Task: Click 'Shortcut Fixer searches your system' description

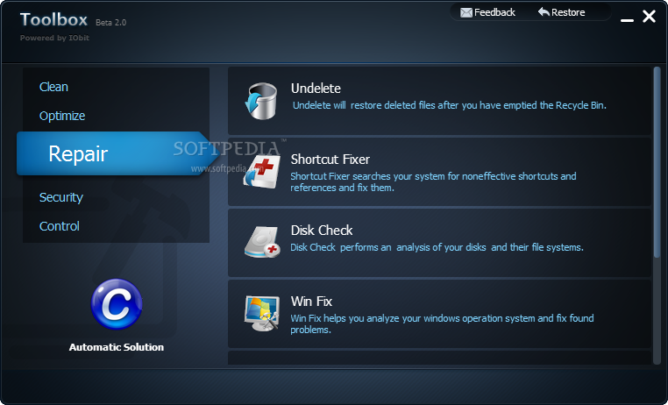Action: click(x=433, y=181)
